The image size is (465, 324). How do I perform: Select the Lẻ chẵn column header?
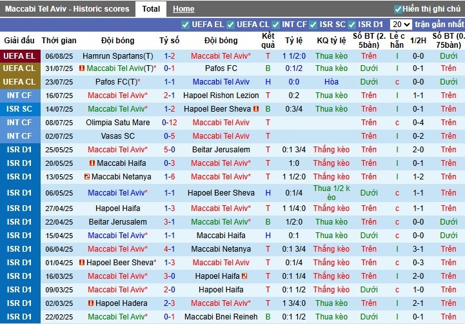tap(397, 41)
